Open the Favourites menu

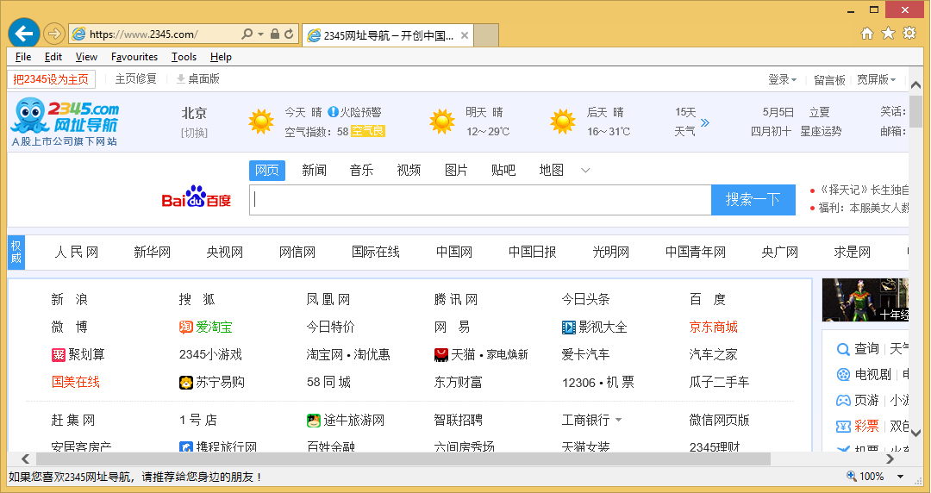pos(134,57)
